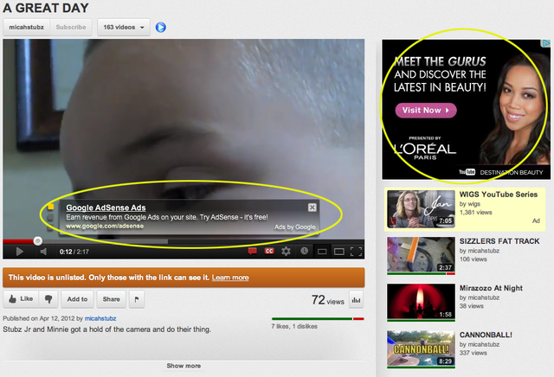Expand the 163 videos dropdown
Viewport: 554px width, 377px height.
[123, 27]
